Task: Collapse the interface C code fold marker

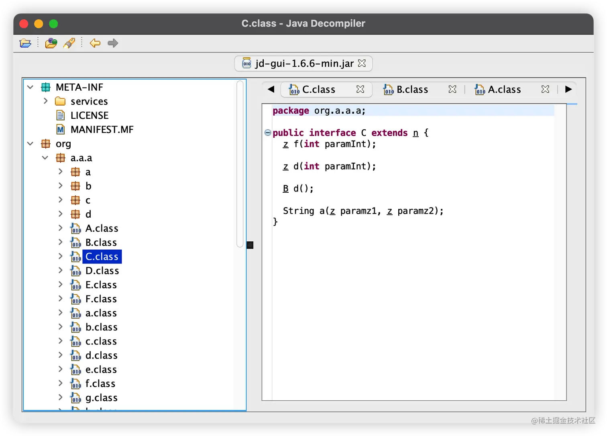Action: (268, 132)
